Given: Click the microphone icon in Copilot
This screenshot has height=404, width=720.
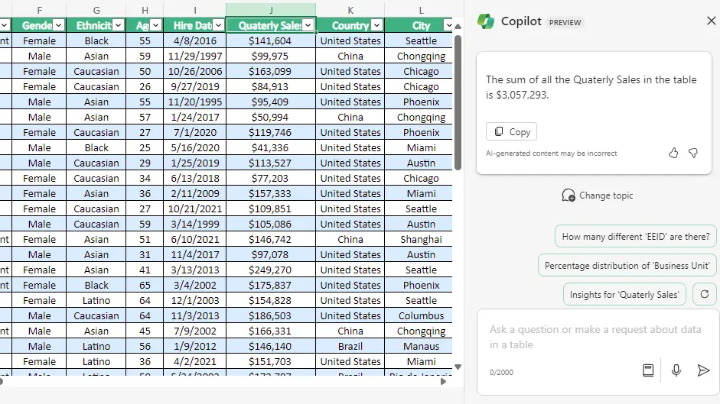Looking at the screenshot, I should pos(676,370).
